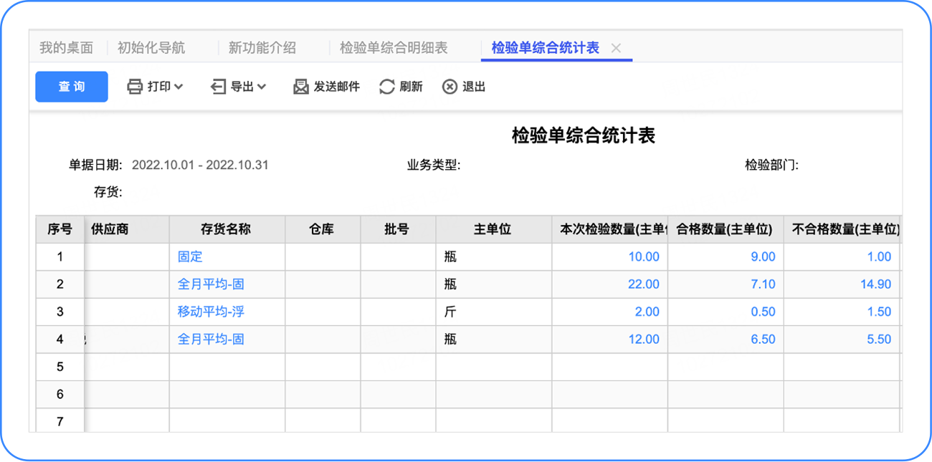Open the 固定 inventory link in row 1

pos(190,256)
